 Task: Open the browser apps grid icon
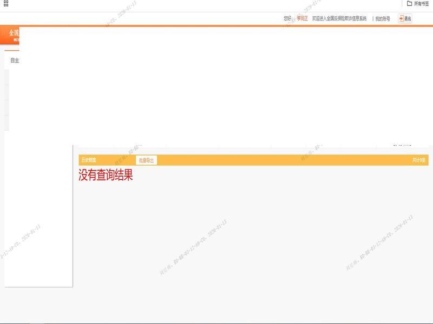click(6, 3)
